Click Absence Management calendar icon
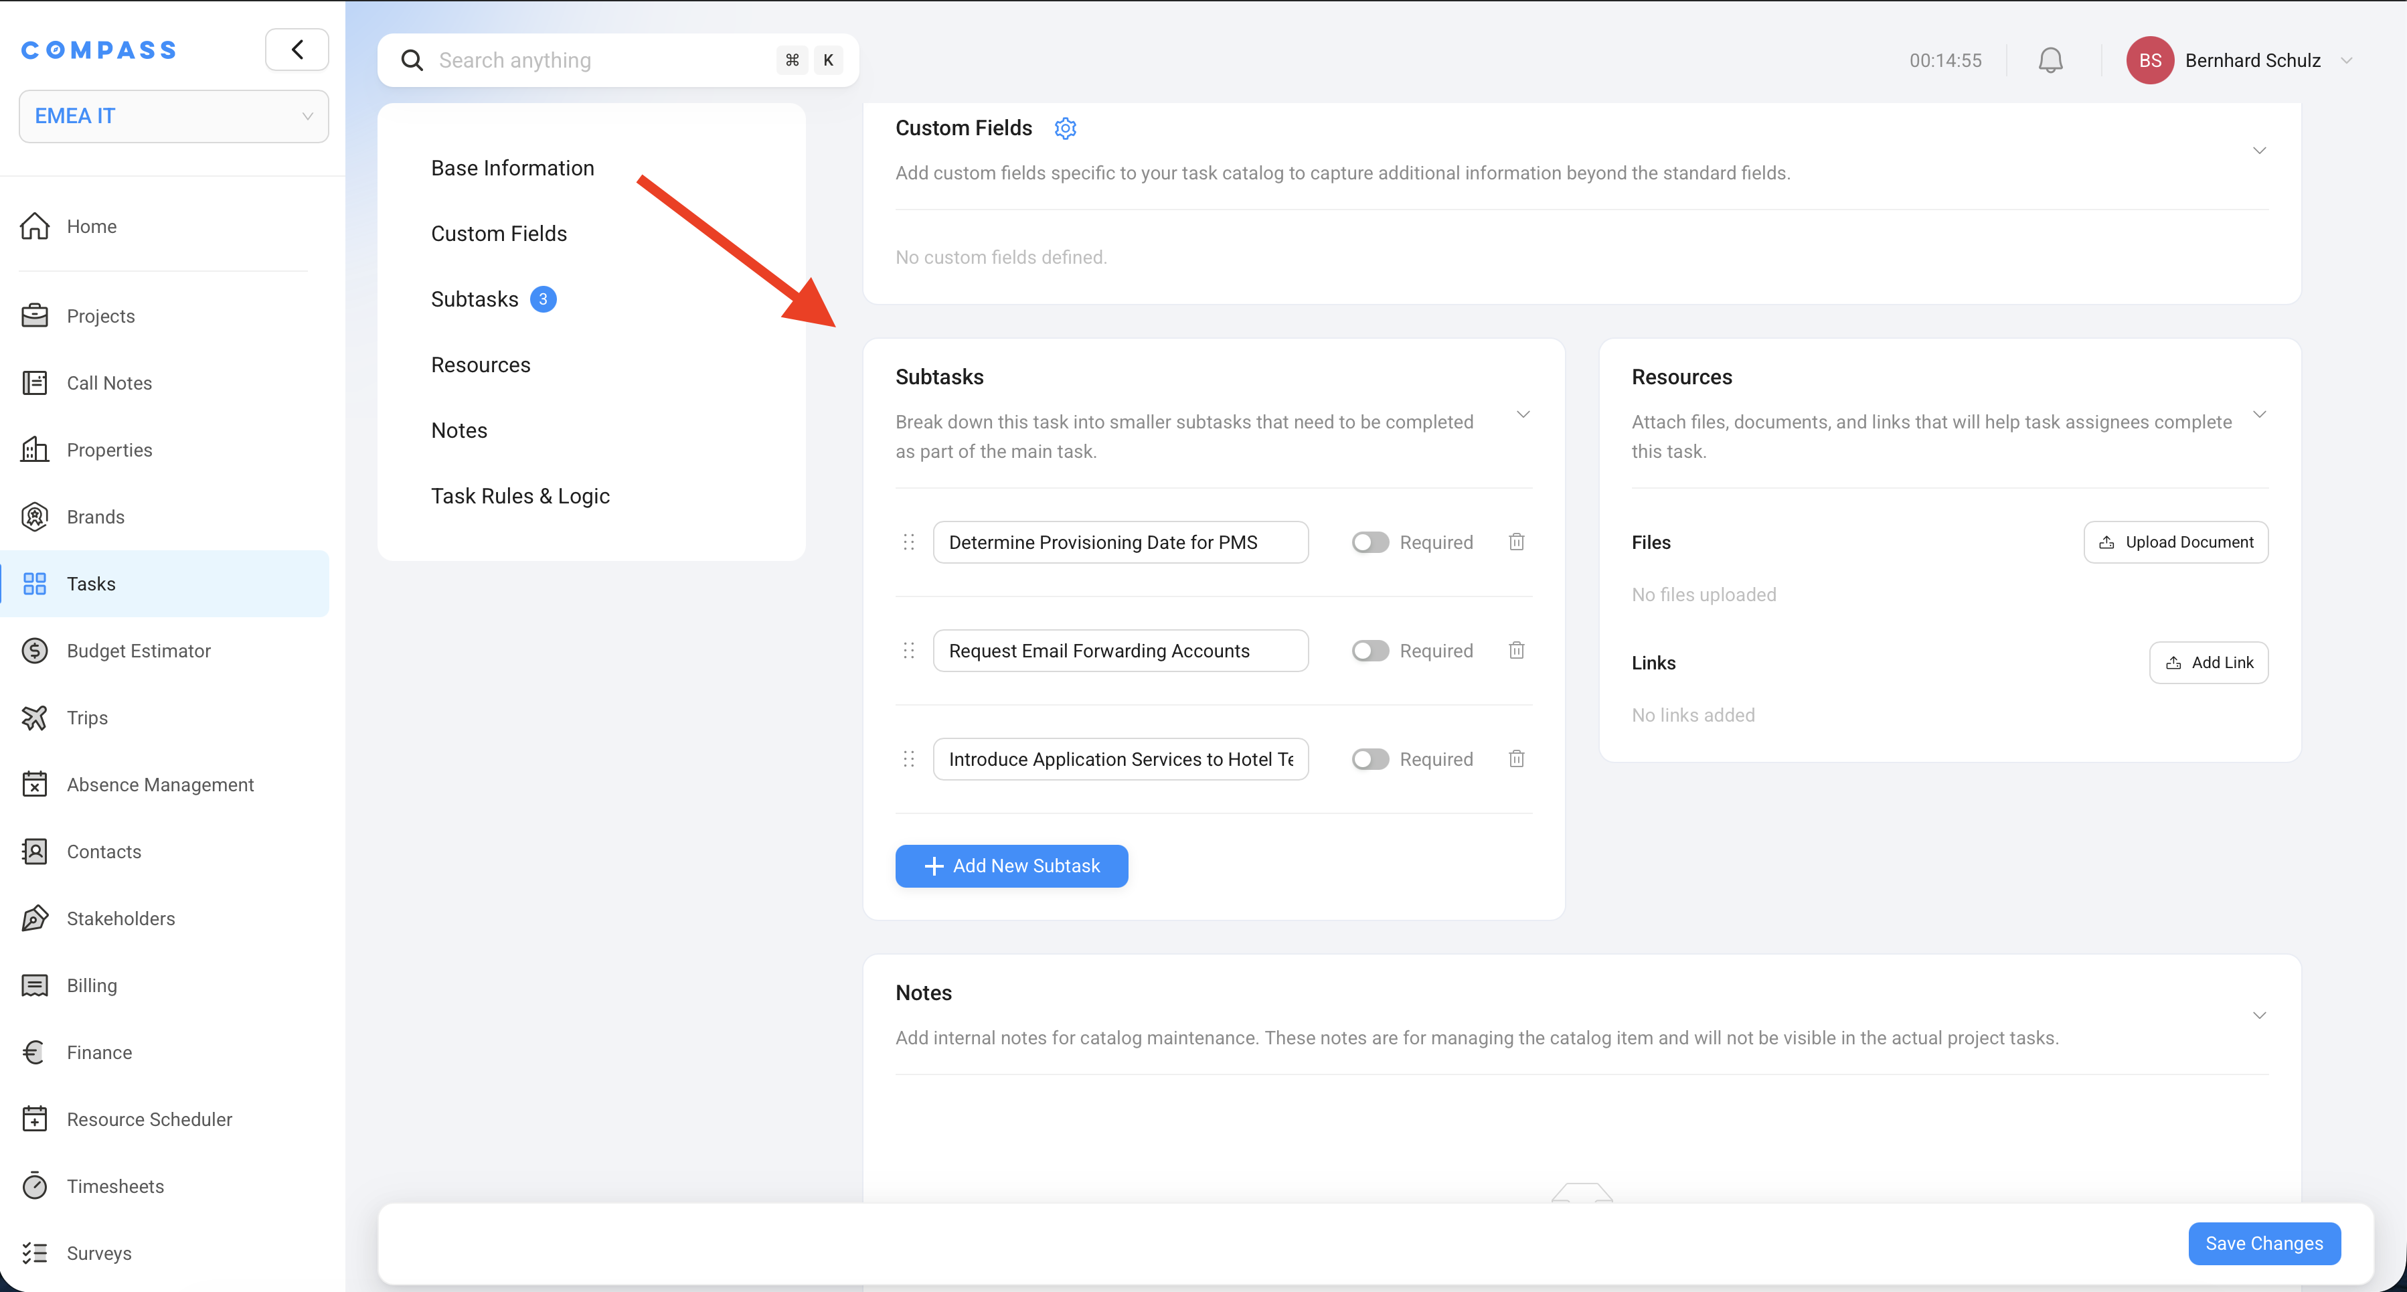2407x1292 pixels. 35,785
